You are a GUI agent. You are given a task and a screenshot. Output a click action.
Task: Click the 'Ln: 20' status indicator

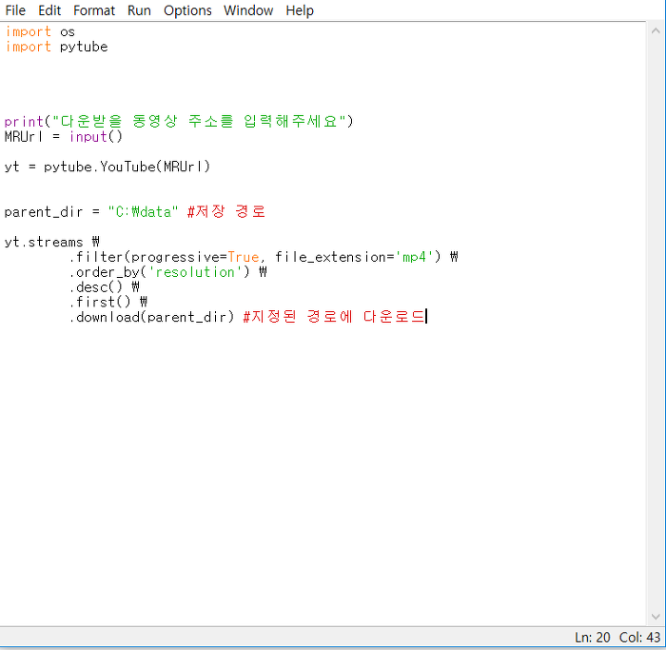[592, 638]
